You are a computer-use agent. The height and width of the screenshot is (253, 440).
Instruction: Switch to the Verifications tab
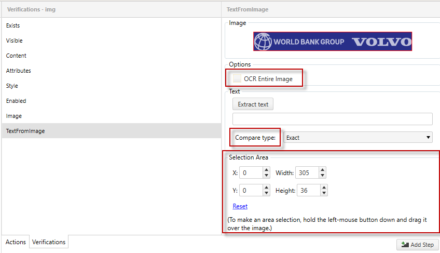[x=49, y=242]
